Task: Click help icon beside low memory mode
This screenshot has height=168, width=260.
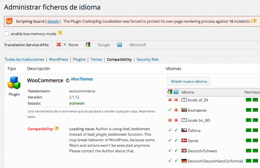Action: [60, 33]
